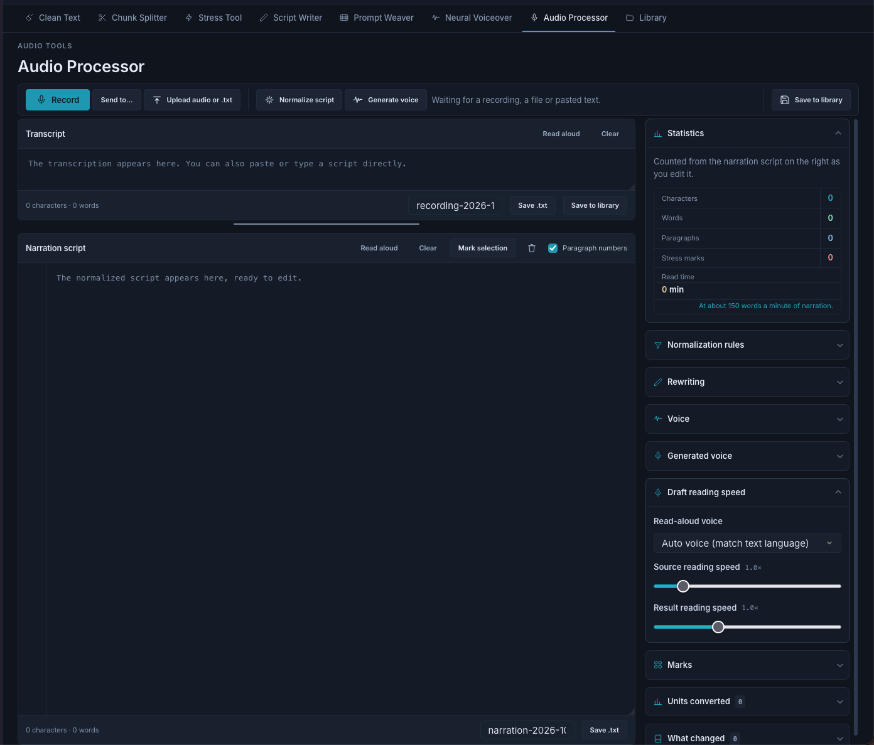Click the Generate voice waveform icon
This screenshot has height=745, width=874.
[358, 100]
